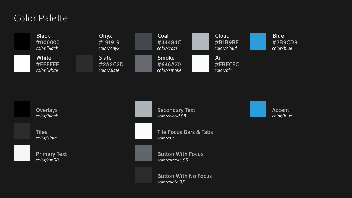Click the color/cloud-98 token label

pyautogui.click(x=172, y=116)
